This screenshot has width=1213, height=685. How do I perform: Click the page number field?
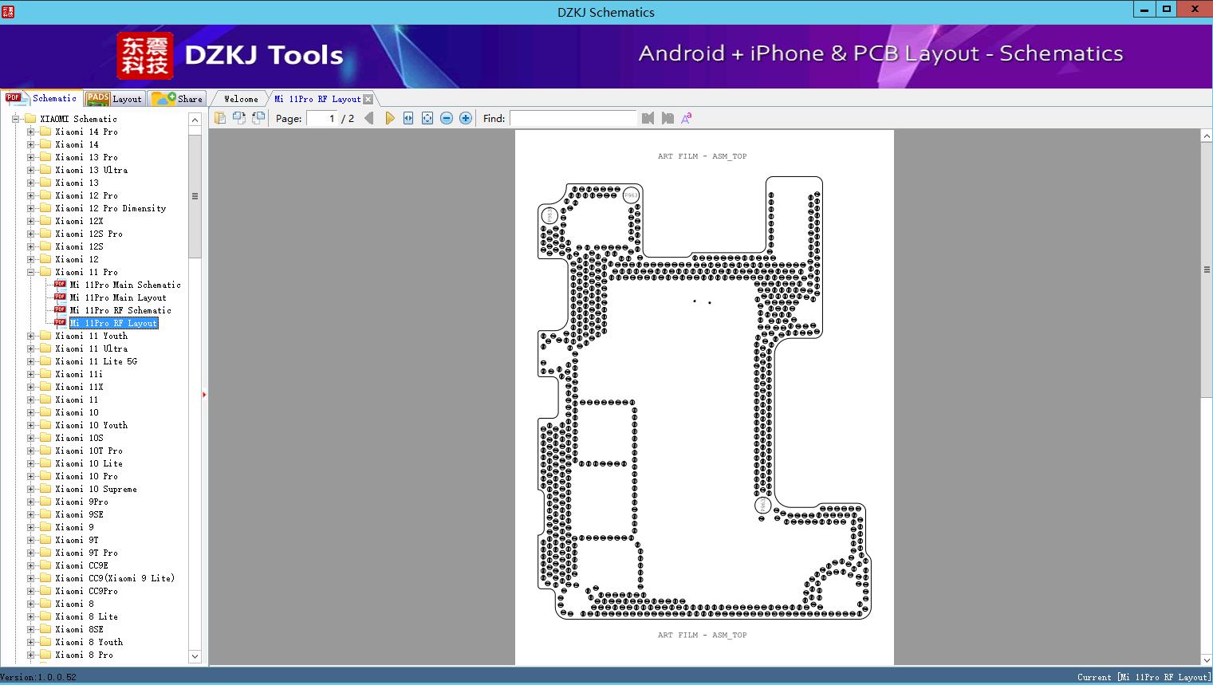[x=322, y=118]
